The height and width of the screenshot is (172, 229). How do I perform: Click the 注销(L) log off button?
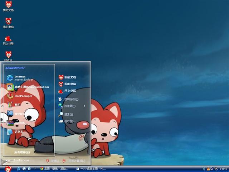pyautogui.click(x=53, y=161)
